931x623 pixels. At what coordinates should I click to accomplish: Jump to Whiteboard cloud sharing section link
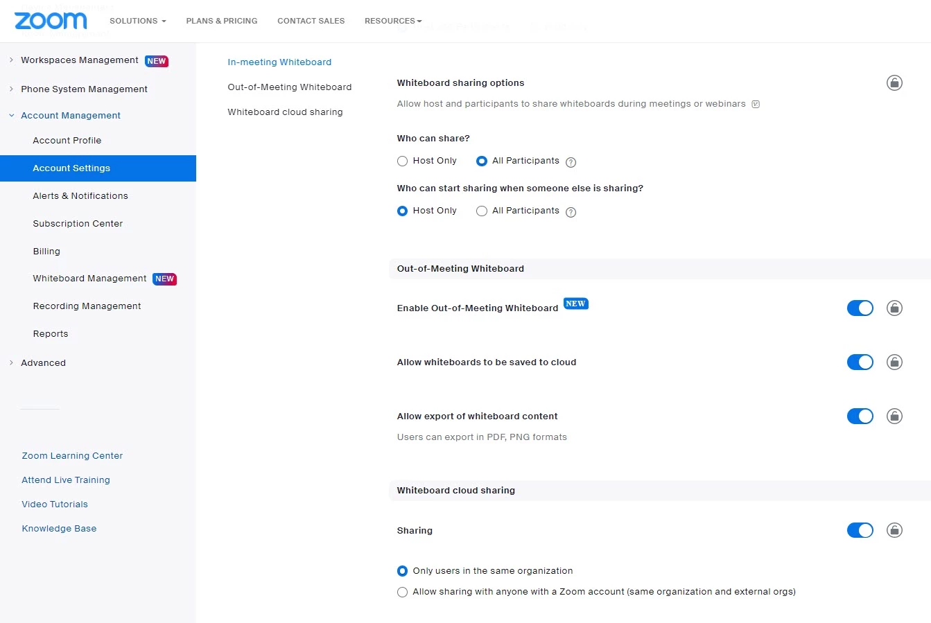coord(285,112)
